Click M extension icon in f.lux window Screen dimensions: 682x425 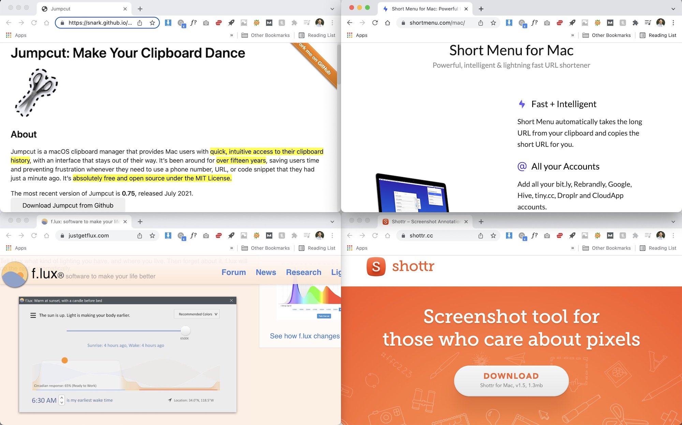269,236
